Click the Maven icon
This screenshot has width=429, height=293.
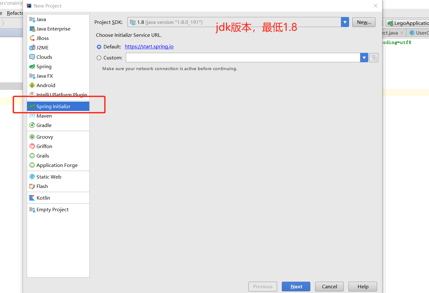pos(32,116)
